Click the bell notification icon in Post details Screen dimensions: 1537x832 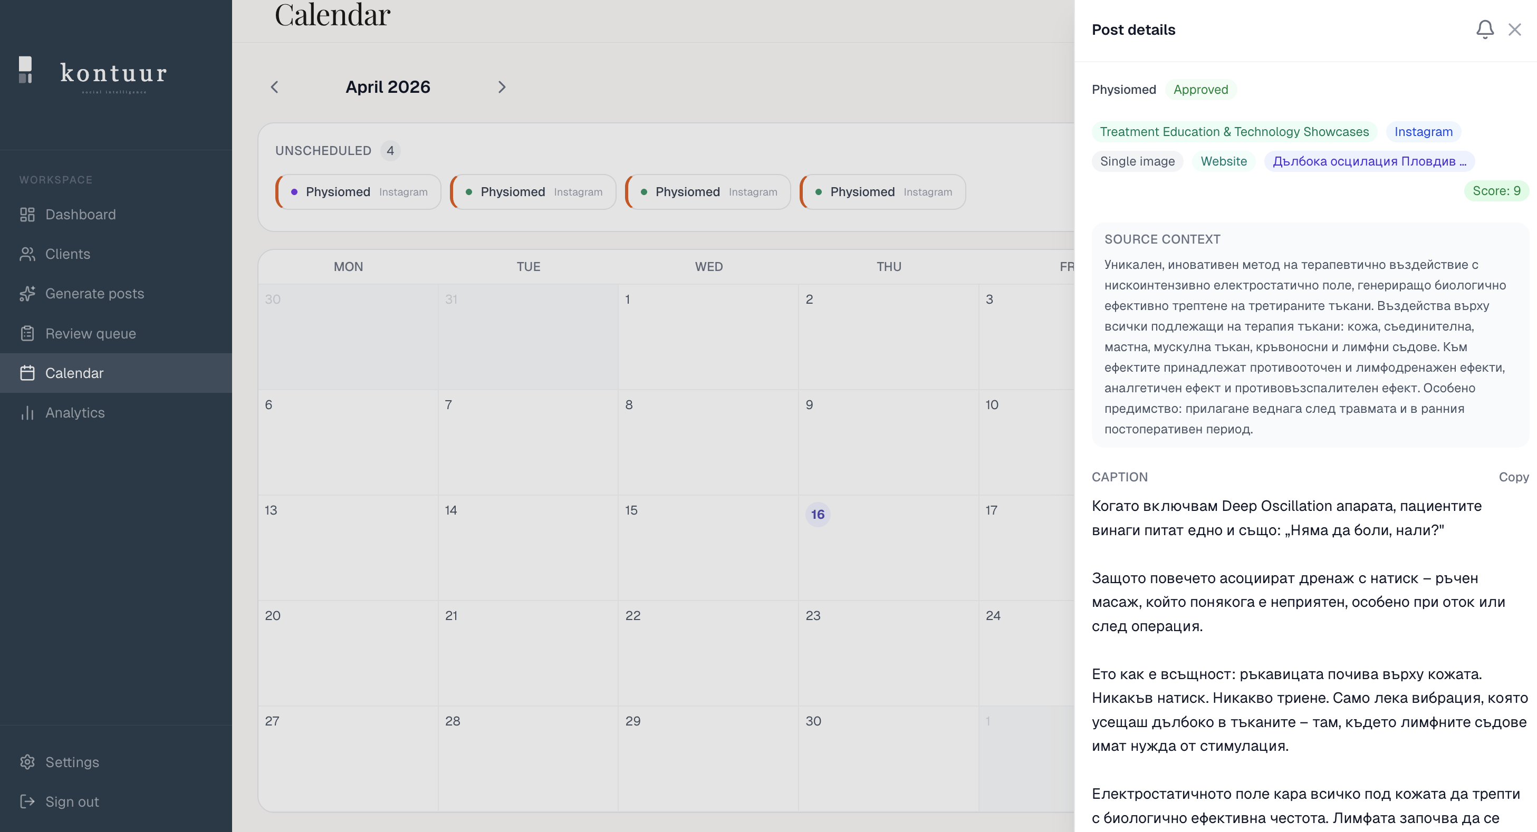(x=1485, y=29)
